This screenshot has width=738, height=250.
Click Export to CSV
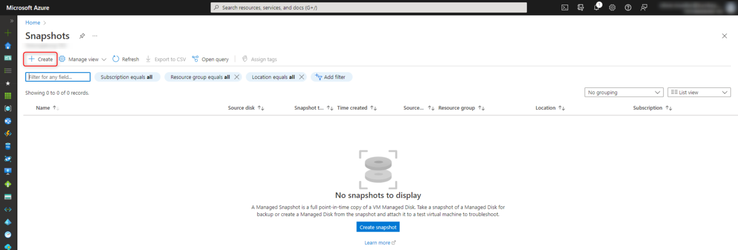(165, 59)
